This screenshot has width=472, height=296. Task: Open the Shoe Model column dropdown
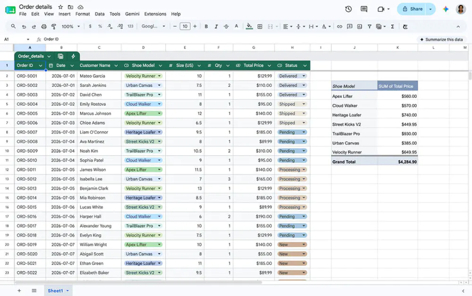(160, 66)
